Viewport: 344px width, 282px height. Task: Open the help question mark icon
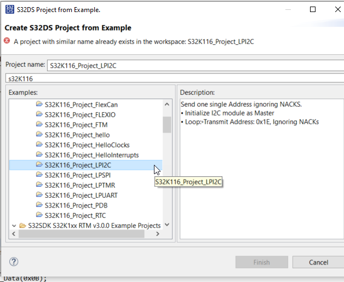coord(14,262)
